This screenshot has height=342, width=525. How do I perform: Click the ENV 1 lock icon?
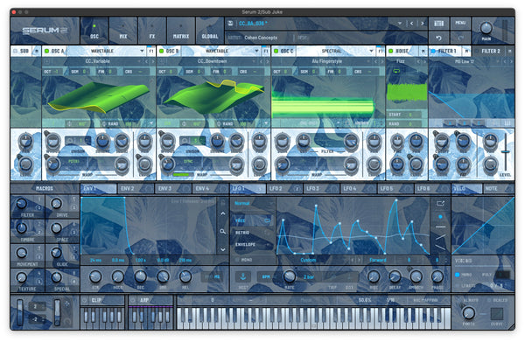tap(222, 202)
